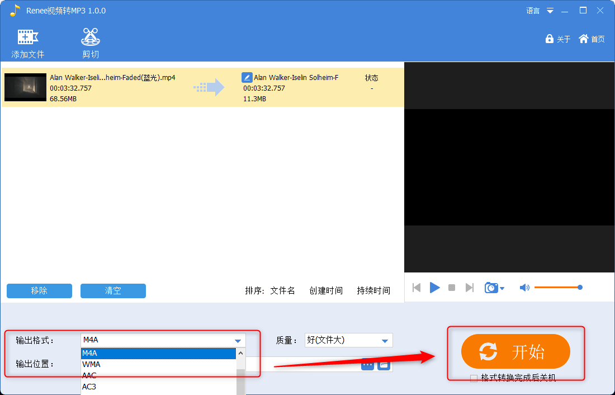Image resolution: width=615 pixels, height=395 pixels.
Task: Click the About (关于) lock icon
Action: [x=549, y=39]
